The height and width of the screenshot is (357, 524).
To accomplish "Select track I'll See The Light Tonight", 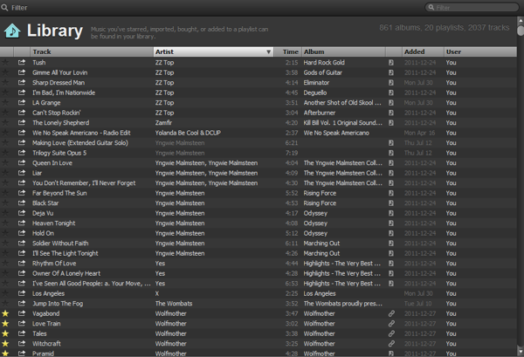I will pyautogui.click(x=65, y=253).
